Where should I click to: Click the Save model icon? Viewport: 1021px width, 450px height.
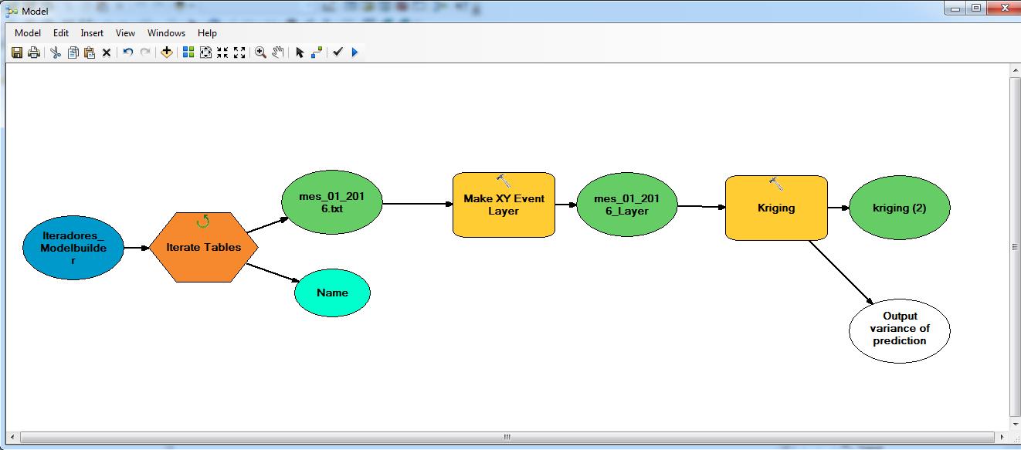[x=17, y=52]
